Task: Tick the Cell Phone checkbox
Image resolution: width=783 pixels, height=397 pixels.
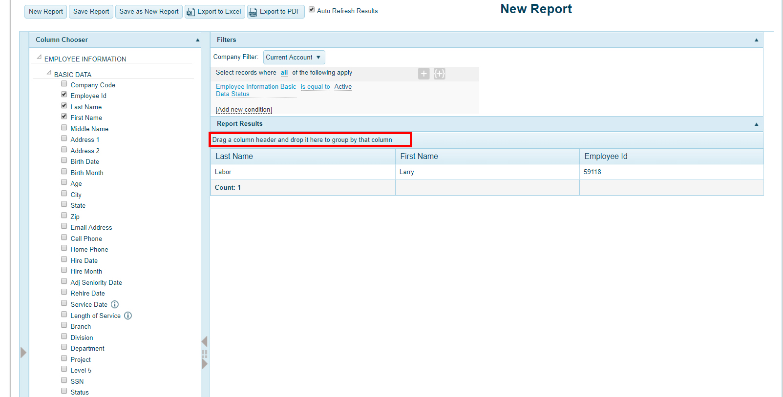Action: (64, 238)
